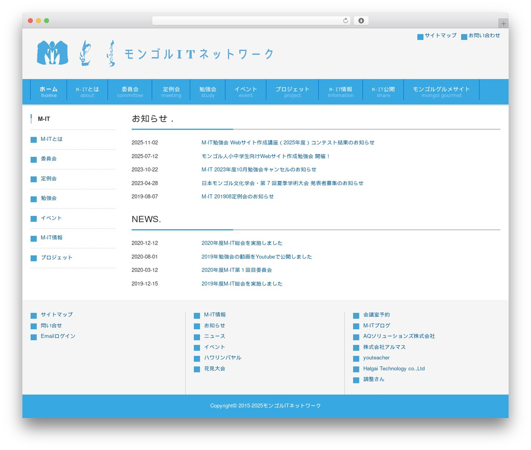Image resolution: width=531 pixels, height=450 pixels.
Task: Go to the 委員会 committee nav tab
Action: (130, 92)
